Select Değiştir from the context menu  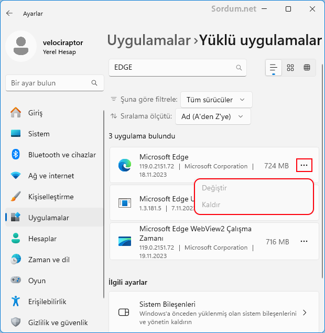(214, 188)
